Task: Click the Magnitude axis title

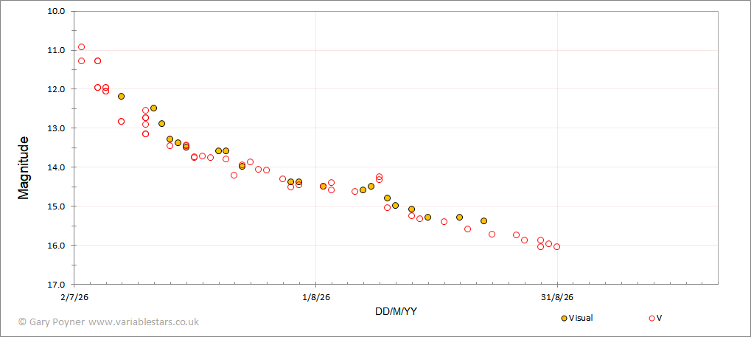Action: tap(23, 168)
